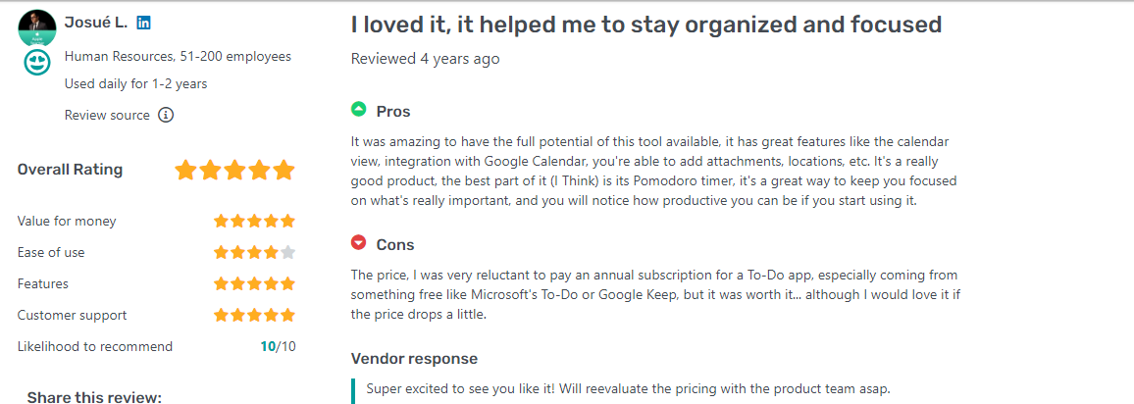
Task: Click the Share this review label
Action: click(x=94, y=397)
